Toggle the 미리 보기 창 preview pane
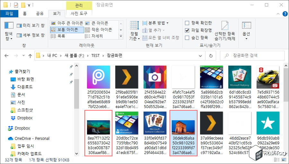289x164 pixels. [x=31, y=25]
